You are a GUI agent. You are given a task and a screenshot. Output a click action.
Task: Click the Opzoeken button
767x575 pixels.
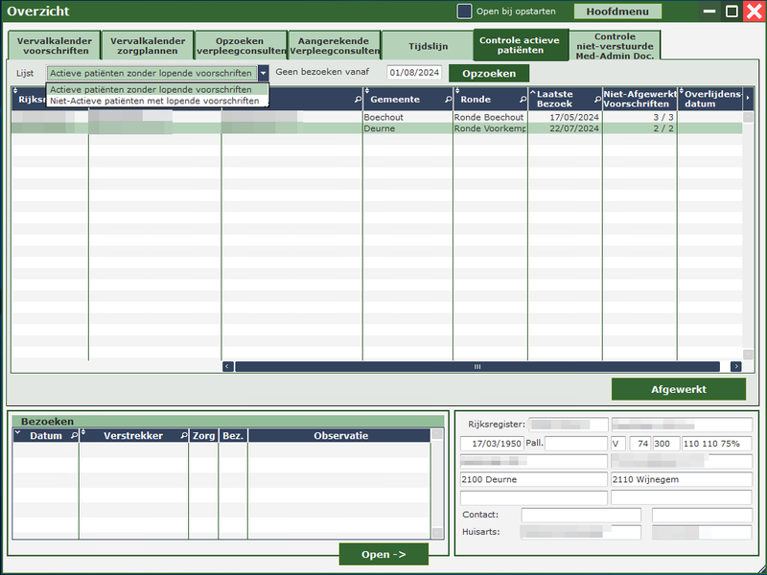pyautogui.click(x=488, y=74)
